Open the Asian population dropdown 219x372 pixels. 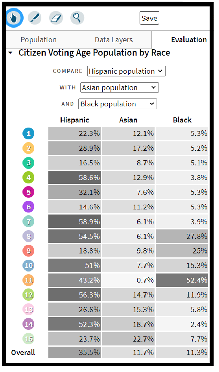119,87
